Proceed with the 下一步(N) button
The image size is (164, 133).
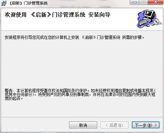[x=146, y=125]
